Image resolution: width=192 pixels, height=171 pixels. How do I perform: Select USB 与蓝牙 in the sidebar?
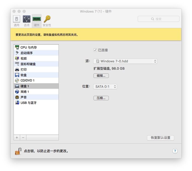click(28, 103)
